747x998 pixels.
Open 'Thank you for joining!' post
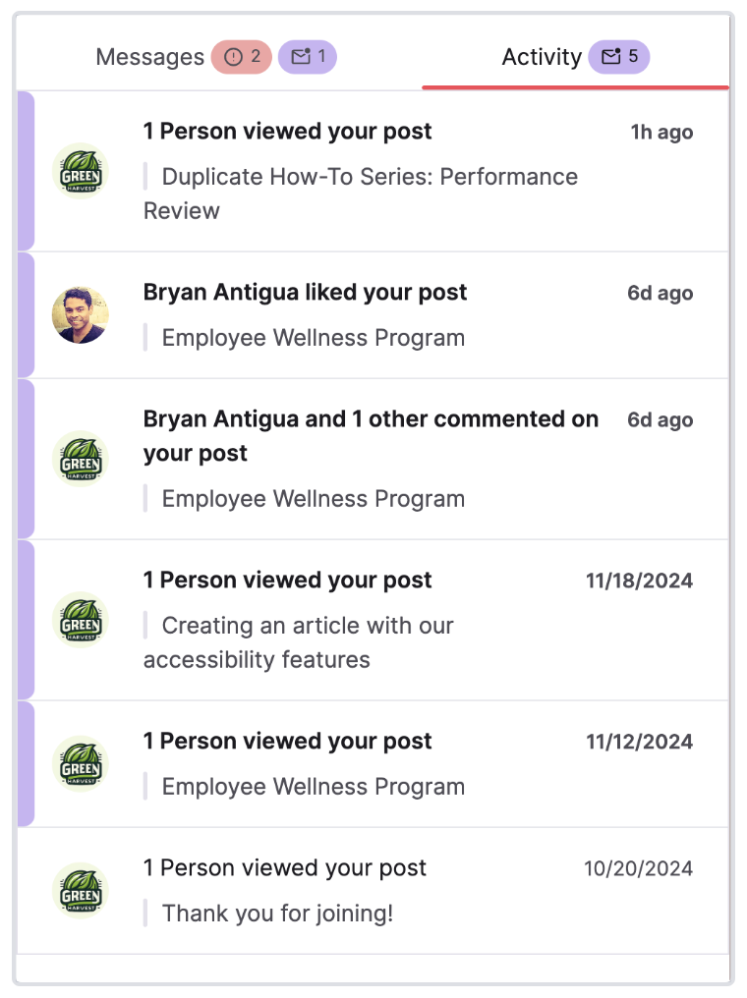coord(277,914)
